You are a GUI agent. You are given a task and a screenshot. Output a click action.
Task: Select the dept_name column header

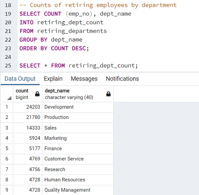click(78, 94)
